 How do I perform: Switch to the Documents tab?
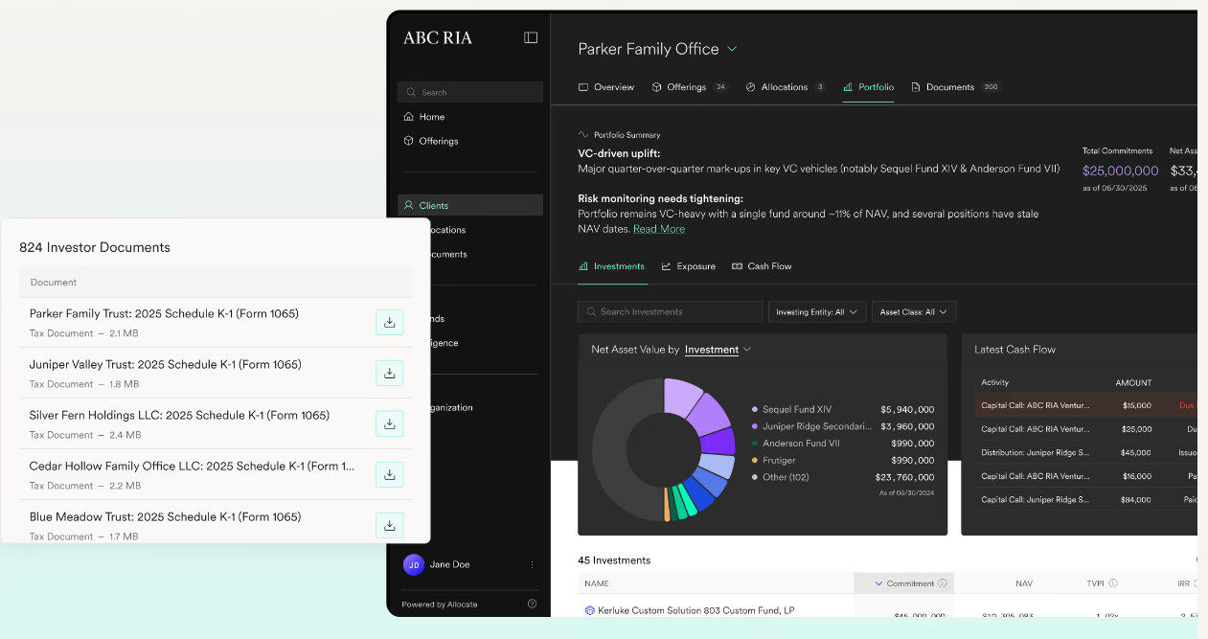click(956, 87)
